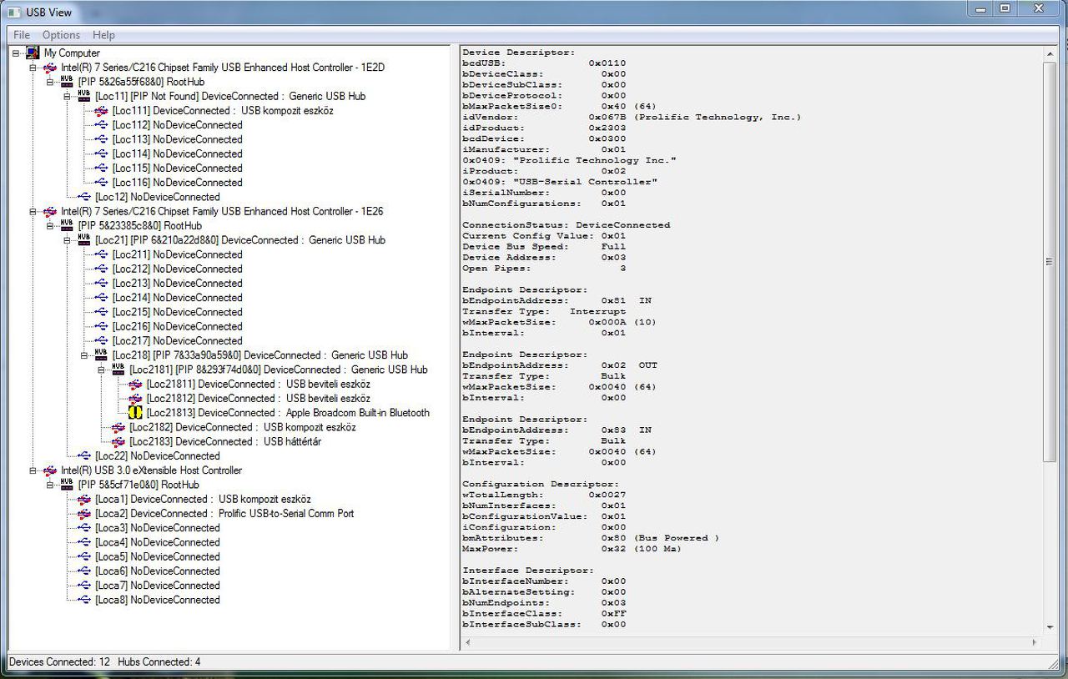This screenshot has width=1068, height=679.
Task: Collapse RootHub 5&23385c8&0 branch
Action: tap(50, 226)
